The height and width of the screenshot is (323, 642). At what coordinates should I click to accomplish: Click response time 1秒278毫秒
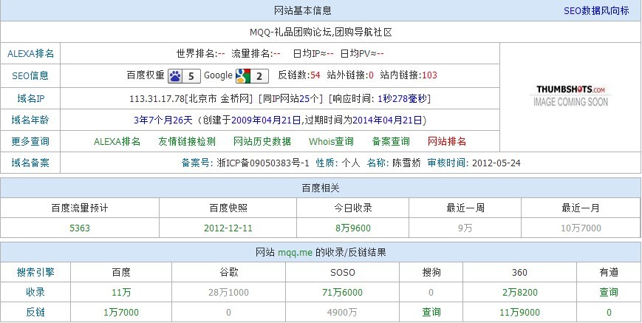point(403,98)
